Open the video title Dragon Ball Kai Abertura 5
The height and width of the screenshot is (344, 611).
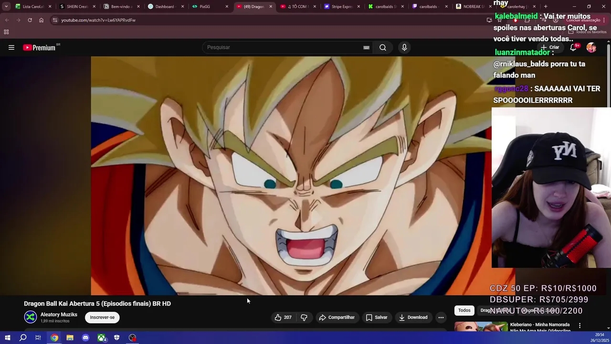[x=97, y=303]
